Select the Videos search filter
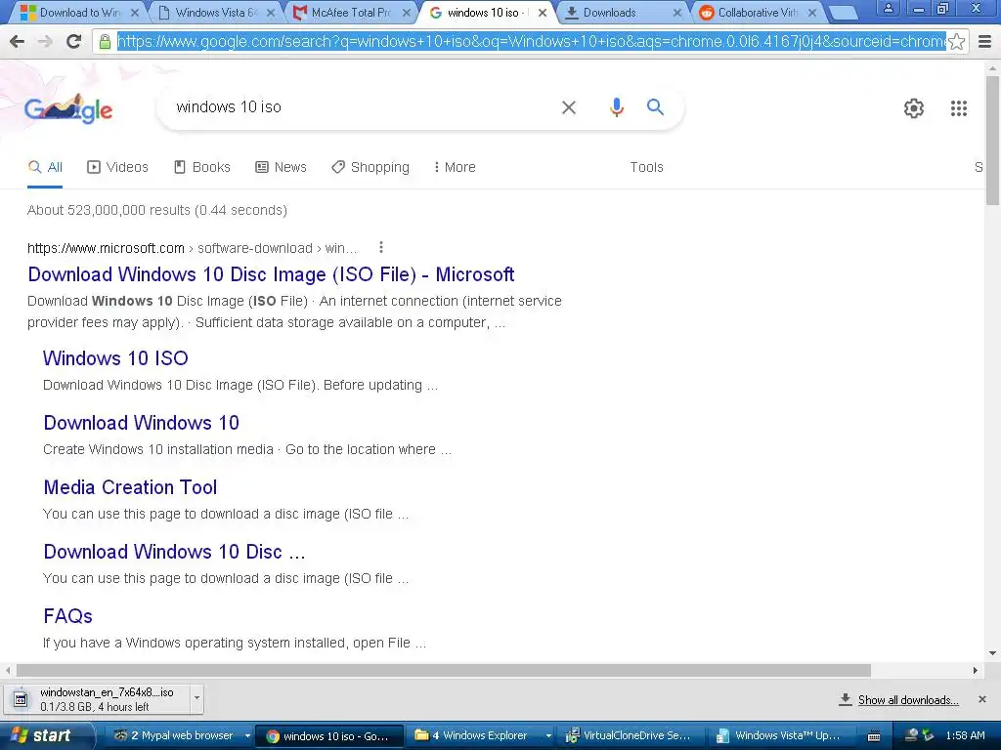Image resolution: width=1001 pixels, height=750 pixels. coord(117,167)
